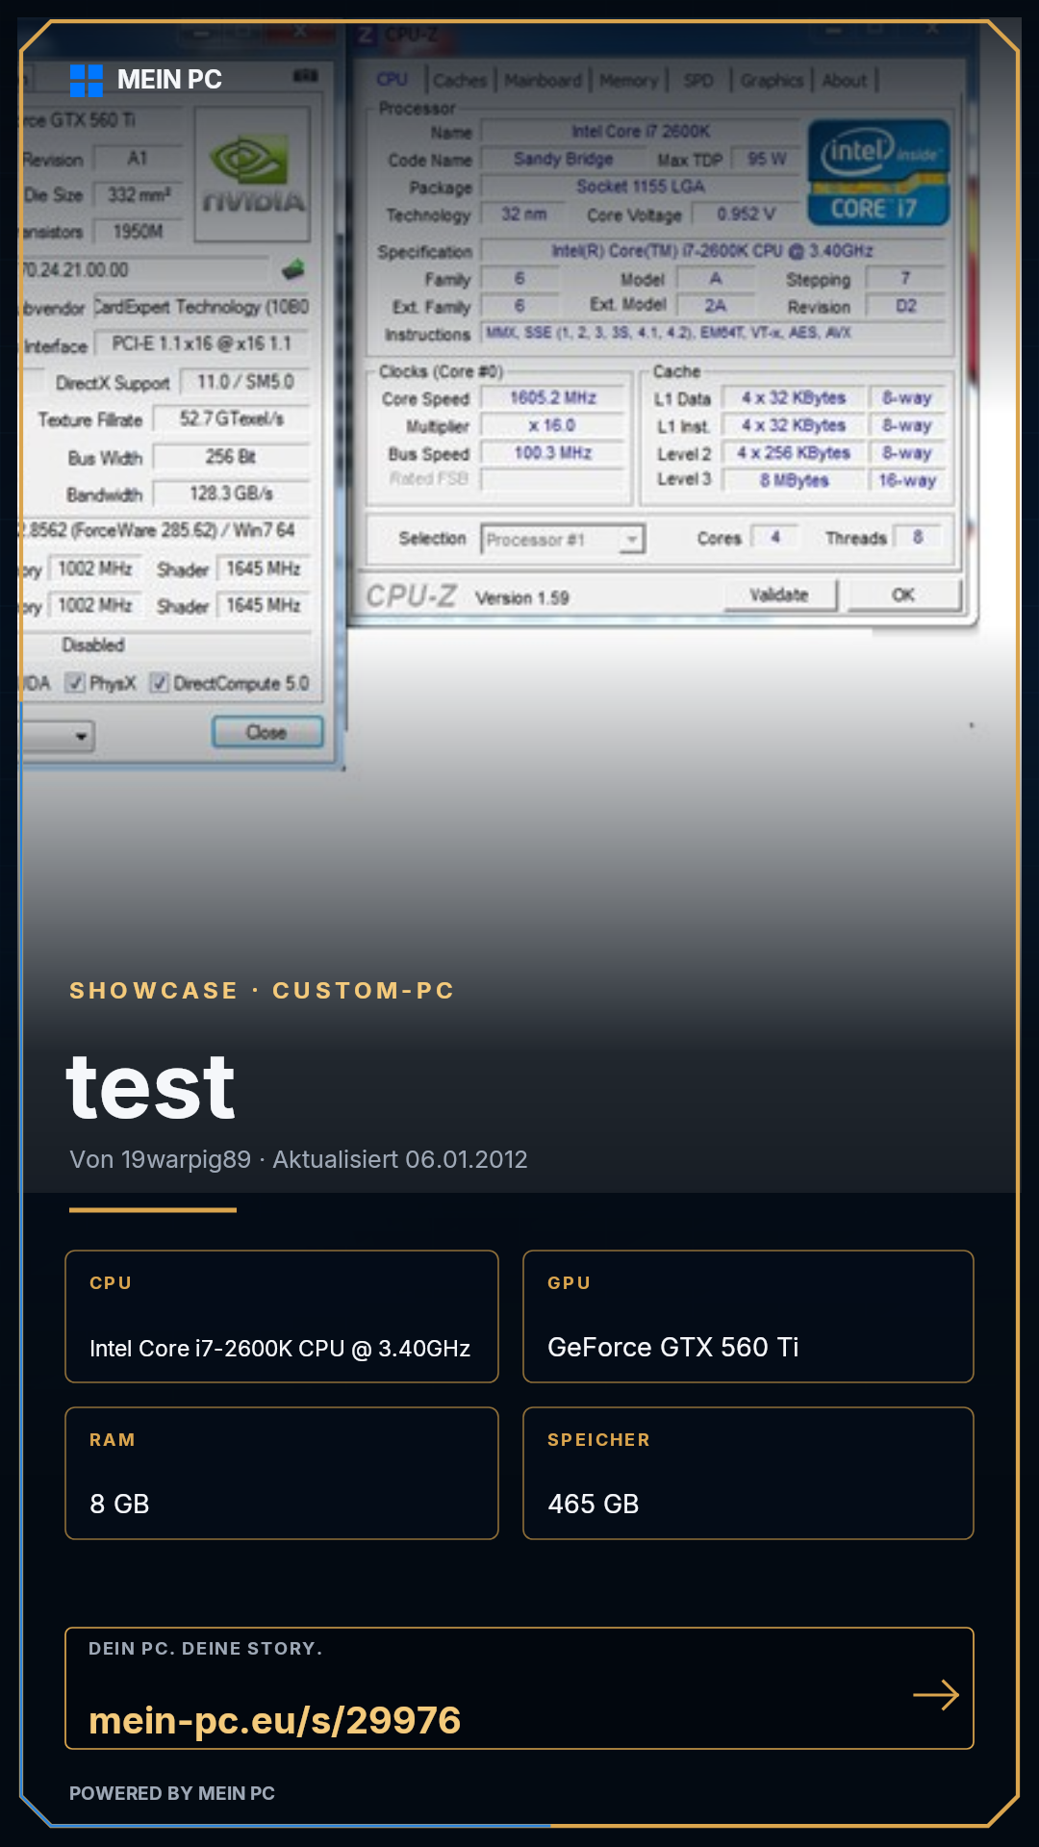Viewport: 1039px width, 1847px height.
Task: Click the Level 3 cache value 8 MBytes
Action: click(x=794, y=480)
